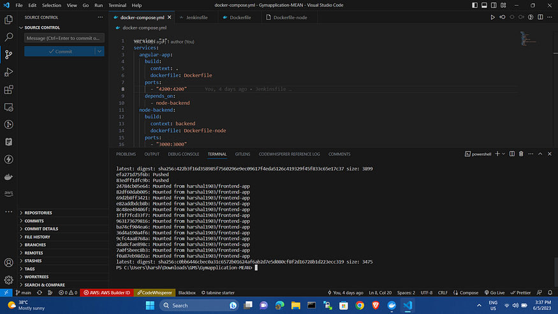This screenshot has height=314, width=558.
Task: Toggle CodeWhisperer status item
Action: click(x=154, y=293)
